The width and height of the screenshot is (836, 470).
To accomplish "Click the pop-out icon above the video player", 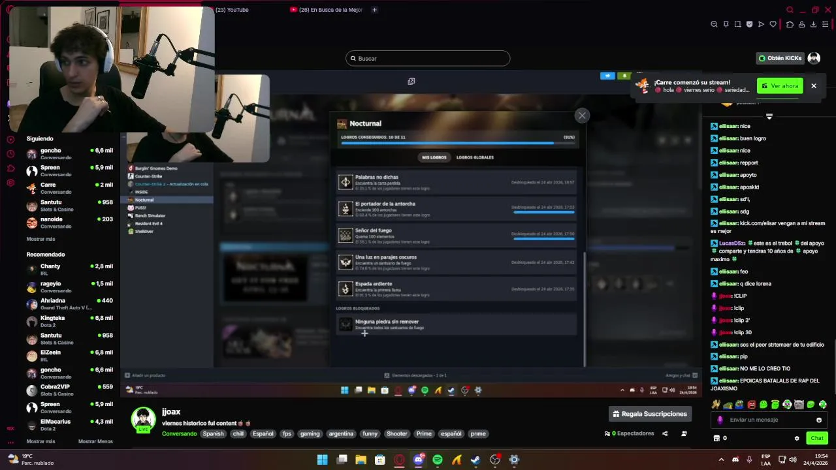I will pyautogui.click(x=411, y=82).
